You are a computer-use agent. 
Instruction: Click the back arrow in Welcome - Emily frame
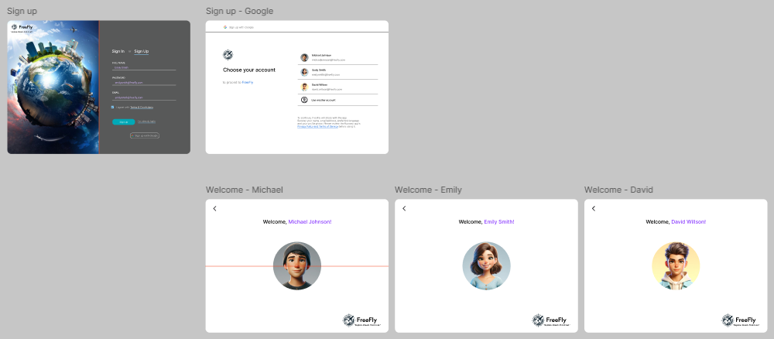pos(404,209)
